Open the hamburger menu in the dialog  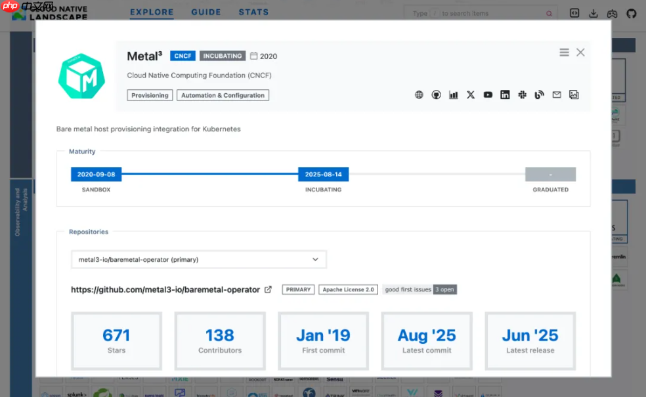[x=564, y=52]
